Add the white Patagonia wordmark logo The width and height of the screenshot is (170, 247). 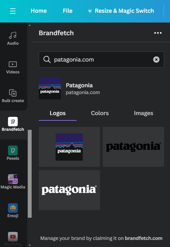69,190
